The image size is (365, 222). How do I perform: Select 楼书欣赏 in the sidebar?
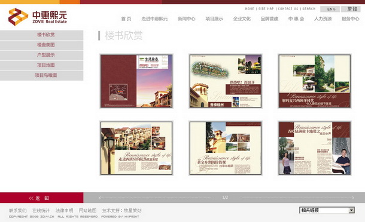[x=41, y=35]
